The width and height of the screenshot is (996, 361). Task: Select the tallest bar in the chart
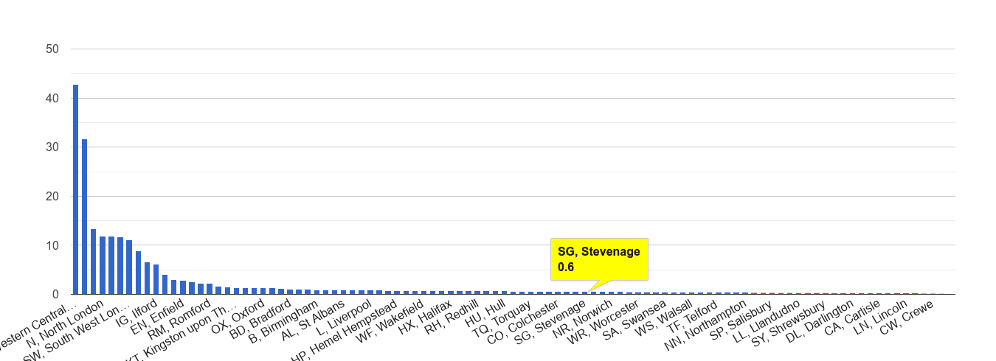[75, 189]
